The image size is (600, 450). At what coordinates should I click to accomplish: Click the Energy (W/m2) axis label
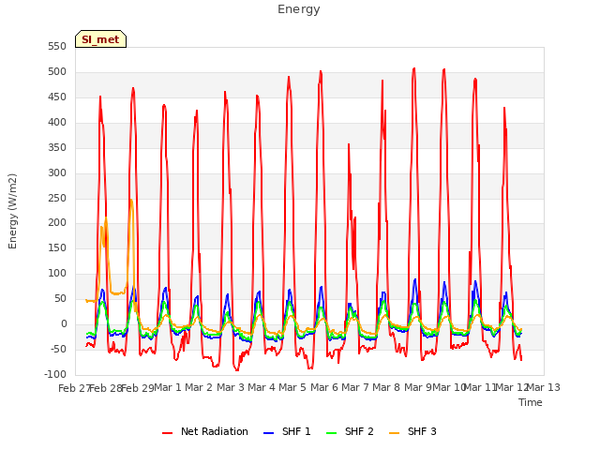click(x=12, y=211)
